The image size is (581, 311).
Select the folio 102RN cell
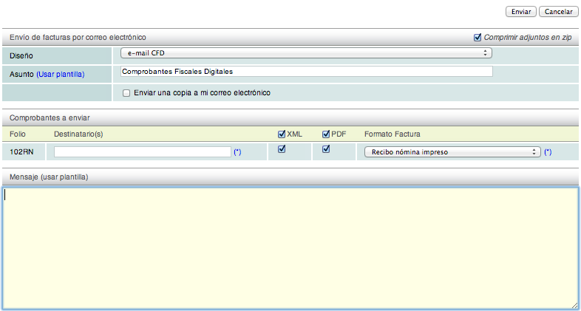click(20, 152)
